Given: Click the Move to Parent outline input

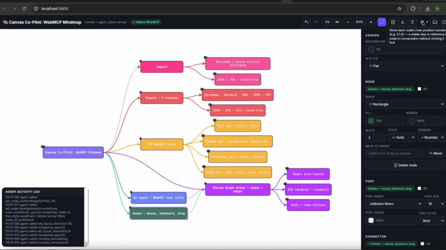Looking at the screenshot, I should click(395, 153).
